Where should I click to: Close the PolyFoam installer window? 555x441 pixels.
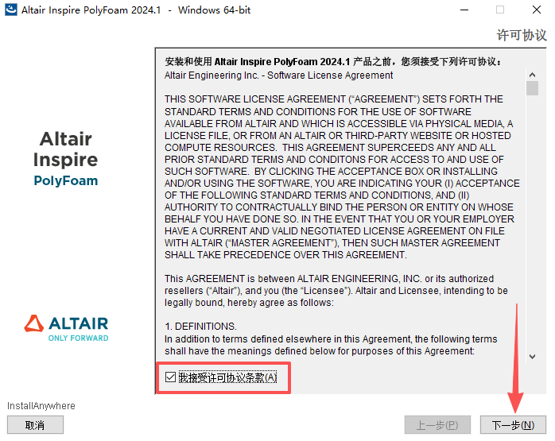click(536, 10)
